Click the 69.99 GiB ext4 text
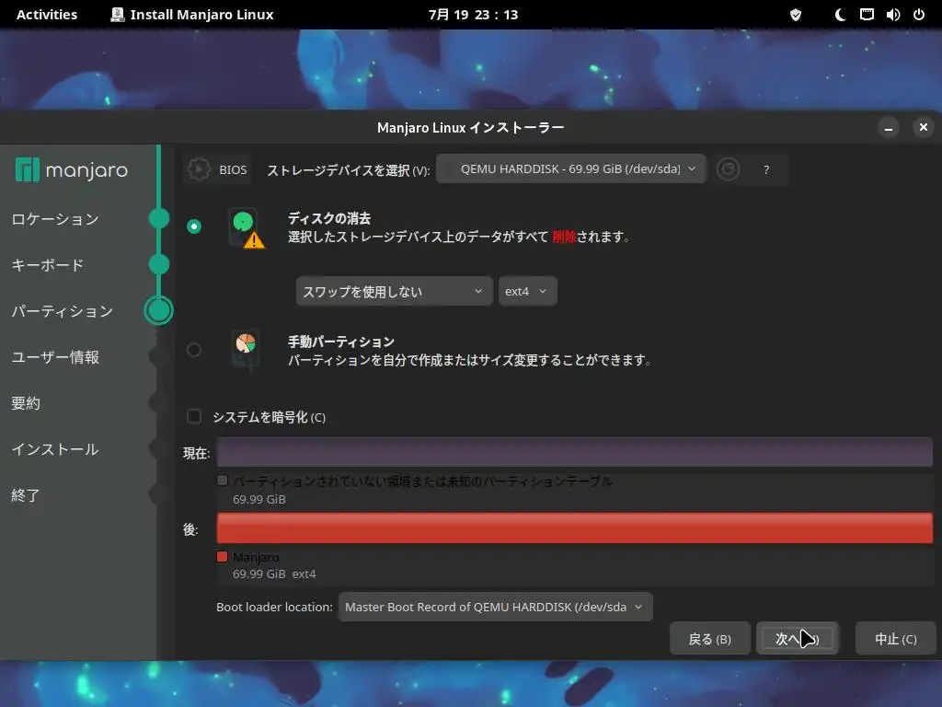Screen dimensions: 942x707 pyautogui.click(x=274, y=574)
